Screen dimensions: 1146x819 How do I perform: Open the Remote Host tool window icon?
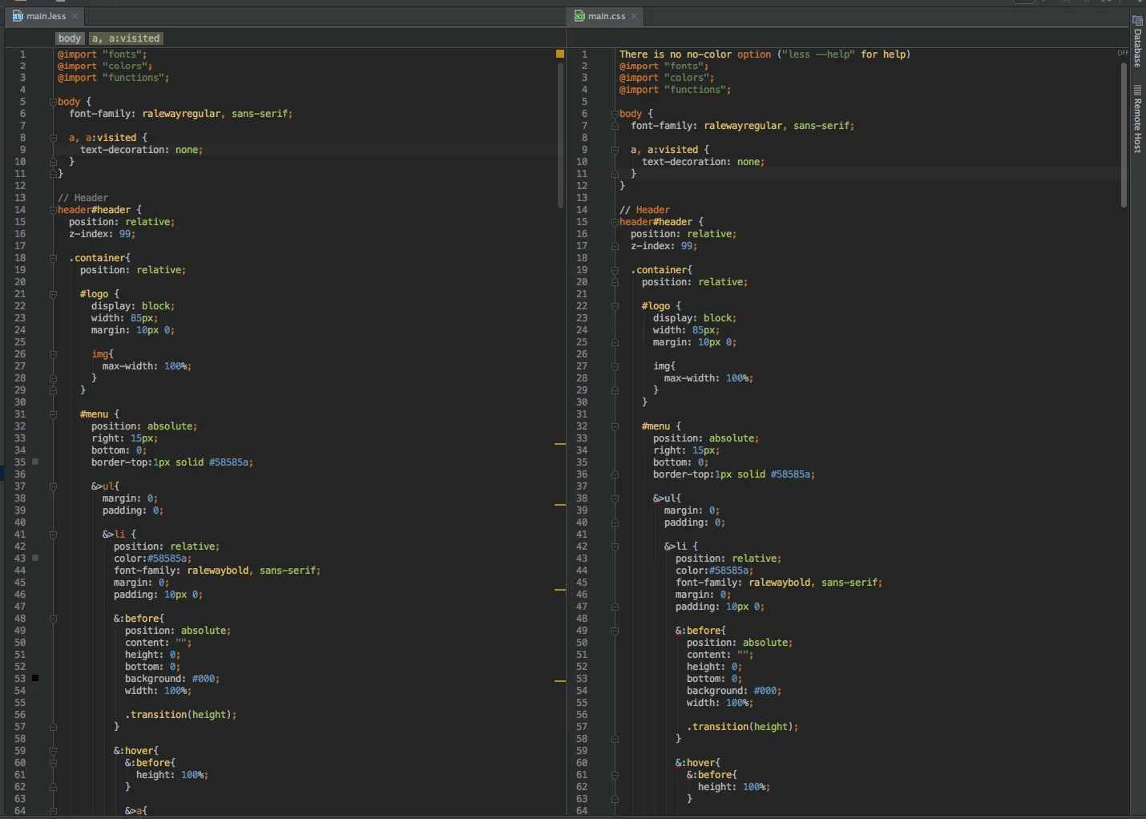tap(1137, 91)
